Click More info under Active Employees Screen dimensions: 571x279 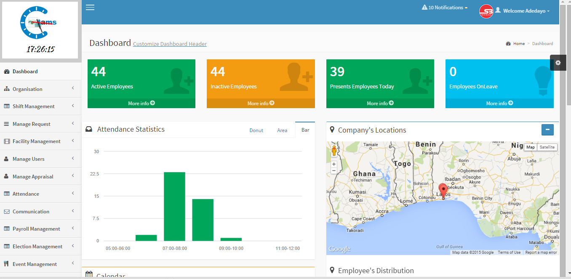141,103
